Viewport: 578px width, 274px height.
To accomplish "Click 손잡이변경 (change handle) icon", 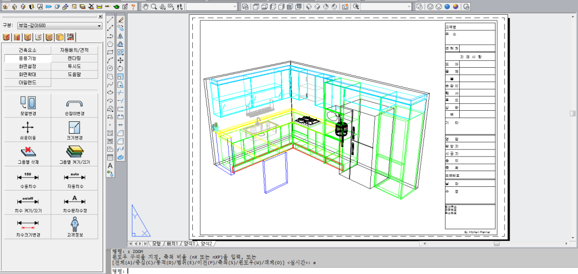I will (75, 103).
